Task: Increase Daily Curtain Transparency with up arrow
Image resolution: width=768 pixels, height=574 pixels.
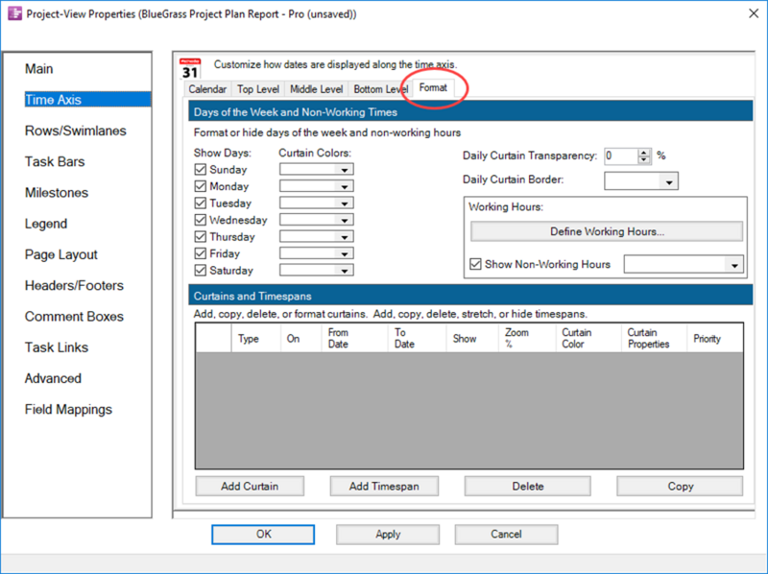Action: click(x=643, y=153)
